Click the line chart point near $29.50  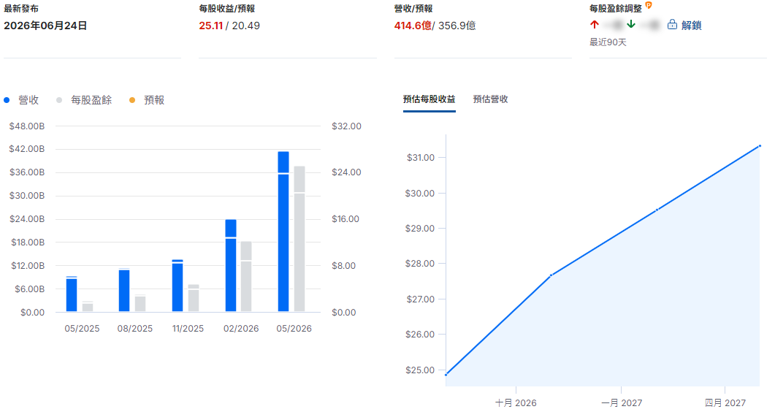pos(657,210)
